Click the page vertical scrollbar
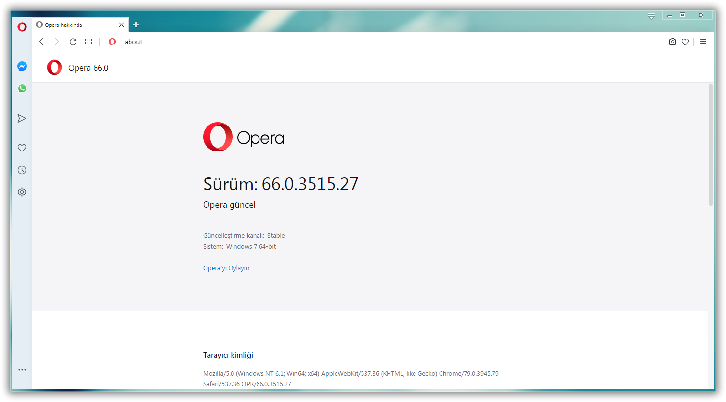Viewport: 726px width, 402px height. (x=711, y=145)
